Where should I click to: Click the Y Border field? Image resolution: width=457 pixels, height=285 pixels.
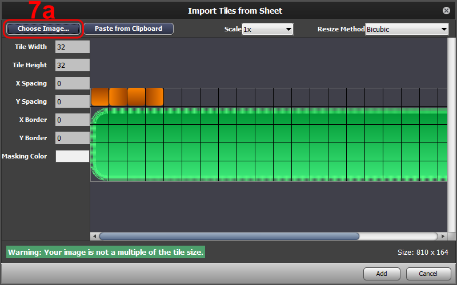73,138
